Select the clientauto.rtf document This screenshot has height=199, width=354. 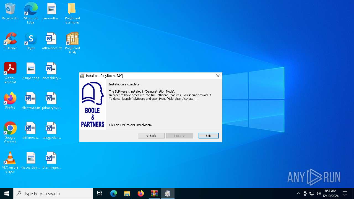(x=31, y=101)
